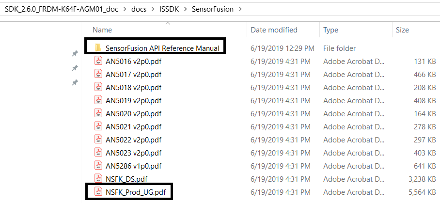Click the AN5022 v2p0.pdf PDF icon
440x203 pixels.
[x=98, y=140]
